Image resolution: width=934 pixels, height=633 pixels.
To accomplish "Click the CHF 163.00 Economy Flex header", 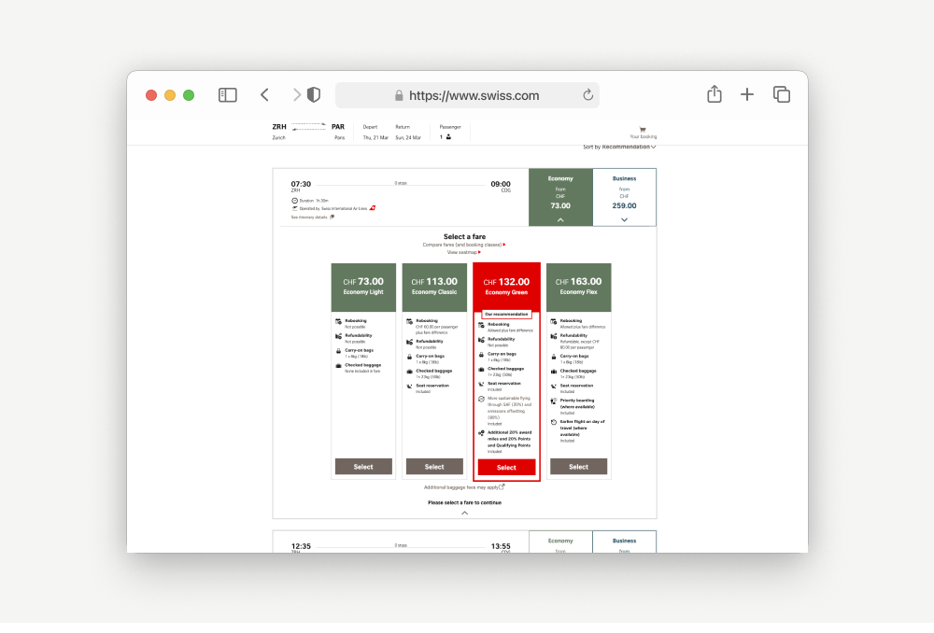I will [x=578, y=287].
